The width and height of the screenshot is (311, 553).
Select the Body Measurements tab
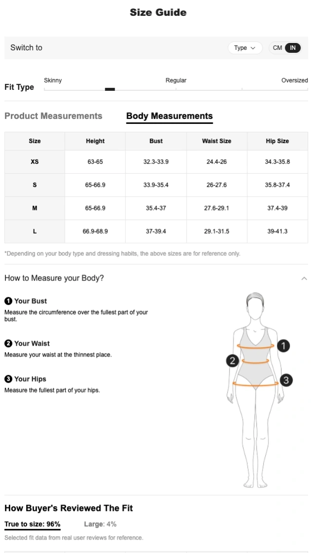click(x=169, y=117)
